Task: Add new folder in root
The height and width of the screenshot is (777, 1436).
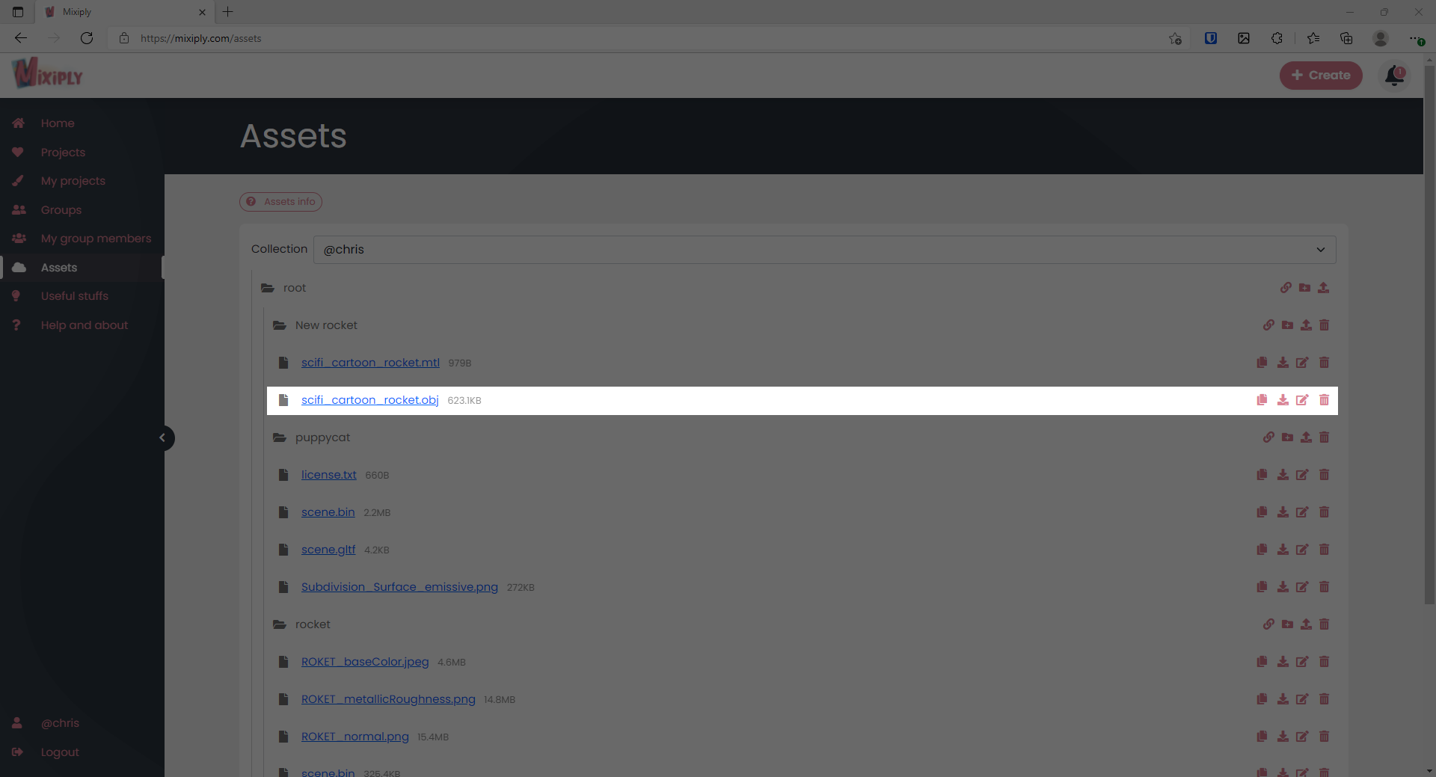Action: click(x=1304, y=288)
